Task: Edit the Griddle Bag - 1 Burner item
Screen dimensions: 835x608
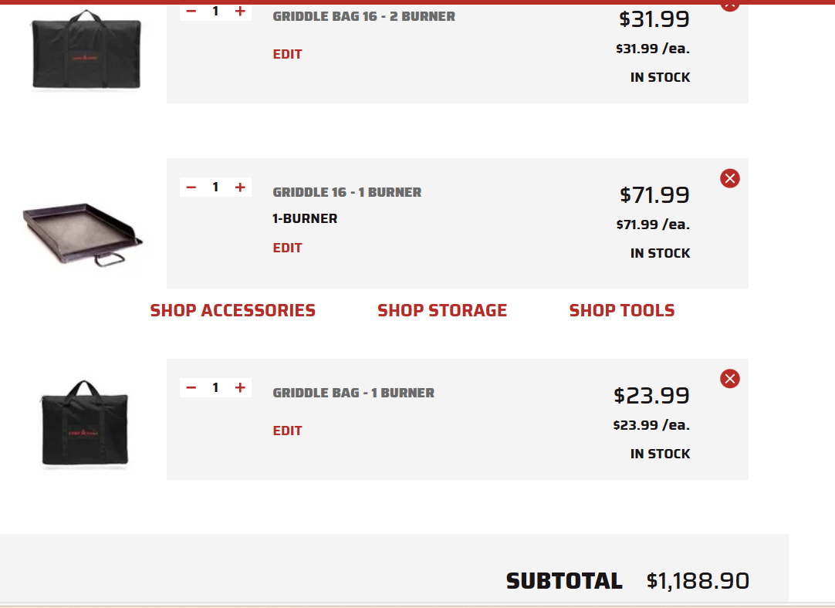Action: point(288,431)
